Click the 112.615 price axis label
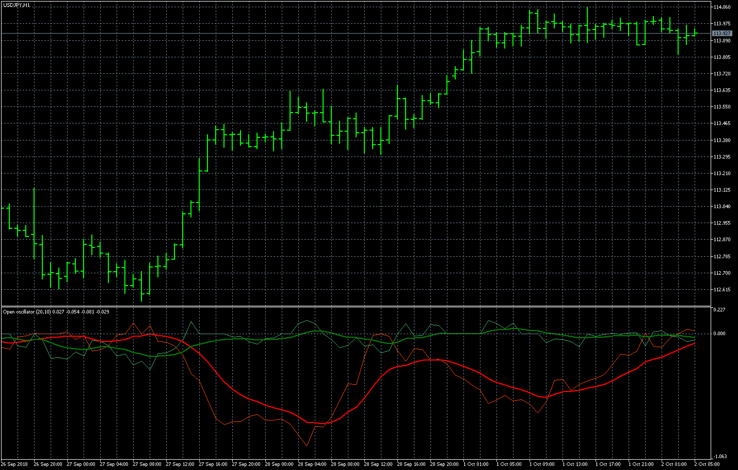738x470 pixels. 722,290
